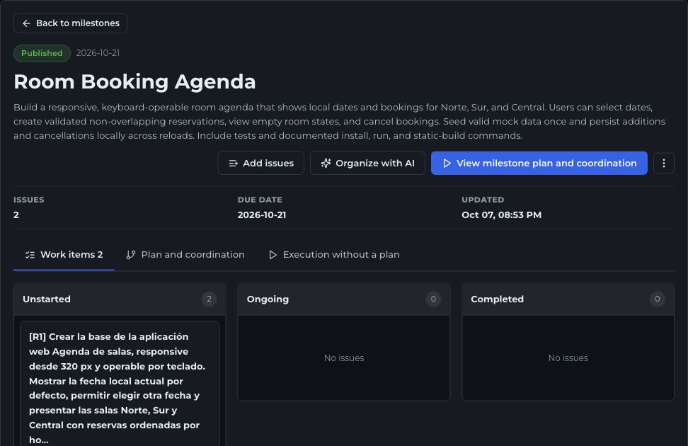
Task: Click the milestone description paragraph
Action: [x=339, y=121]
